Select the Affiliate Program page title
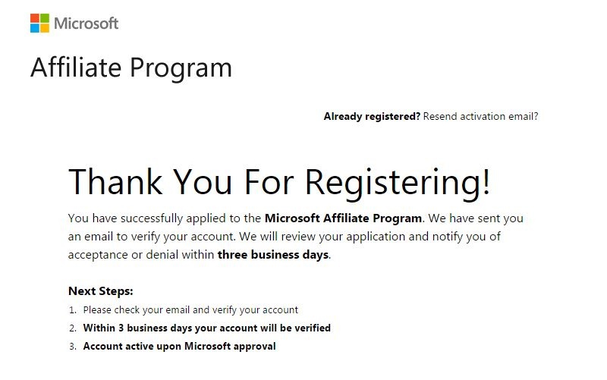Screen dimensions: 607x380 pos(131,68)
